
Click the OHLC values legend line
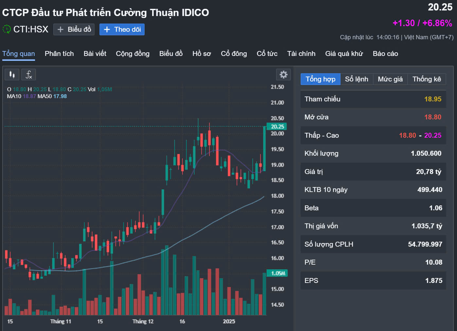(60, 89)
